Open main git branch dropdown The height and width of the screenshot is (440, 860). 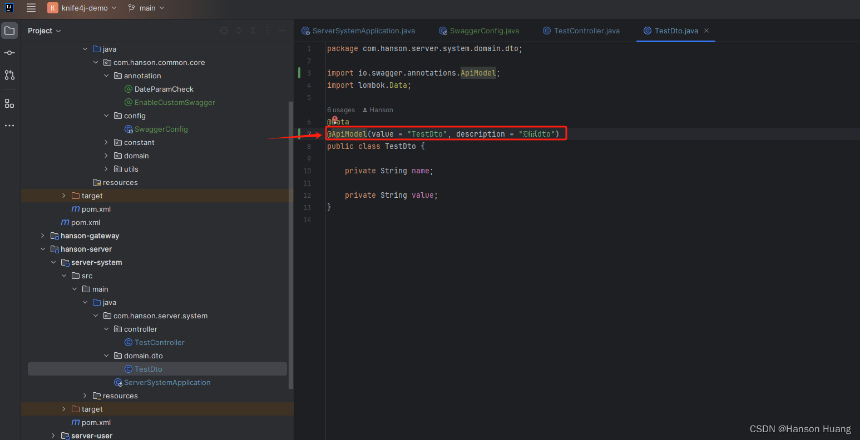(x=146, y=8)
